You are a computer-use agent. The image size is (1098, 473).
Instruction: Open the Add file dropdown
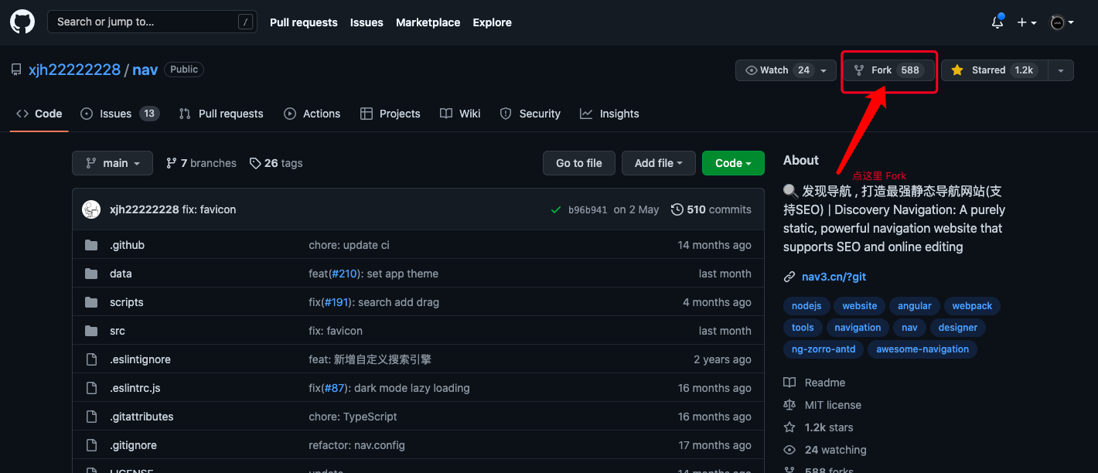(x=659, y=163)
